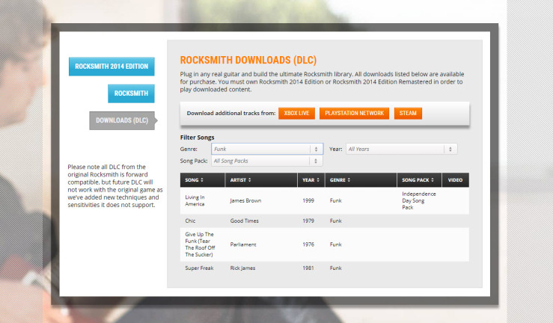Sort table by Song Pack column
The width and height of the screenshot is (553, 323).
(x=419, y=180)
